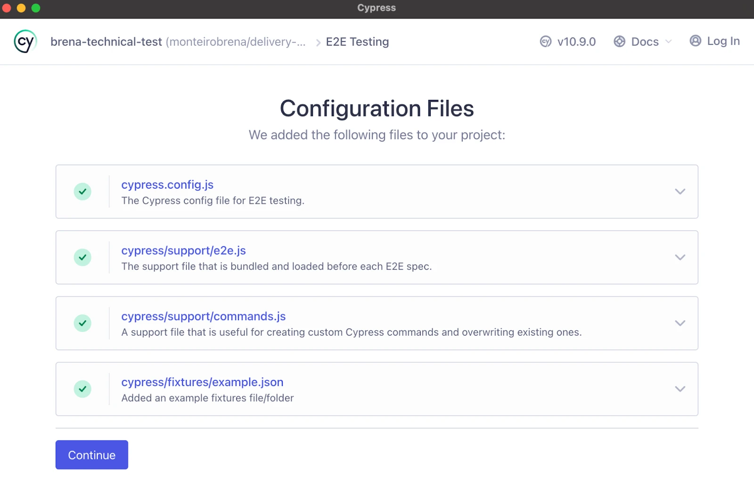754x479 pixels.
Task: Click the cy version icon beside v10.9.0
Action: (545, 41)
